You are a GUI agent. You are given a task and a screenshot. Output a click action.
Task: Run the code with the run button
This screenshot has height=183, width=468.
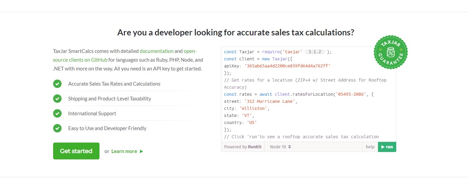(387, 147)
